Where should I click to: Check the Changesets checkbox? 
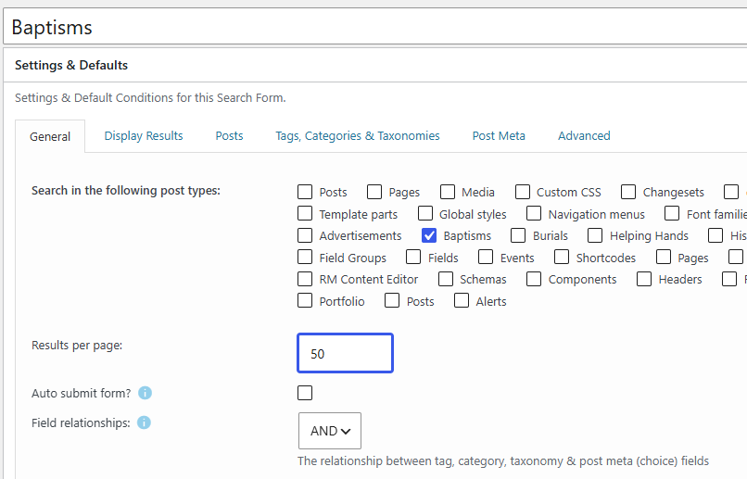[628, 192]
